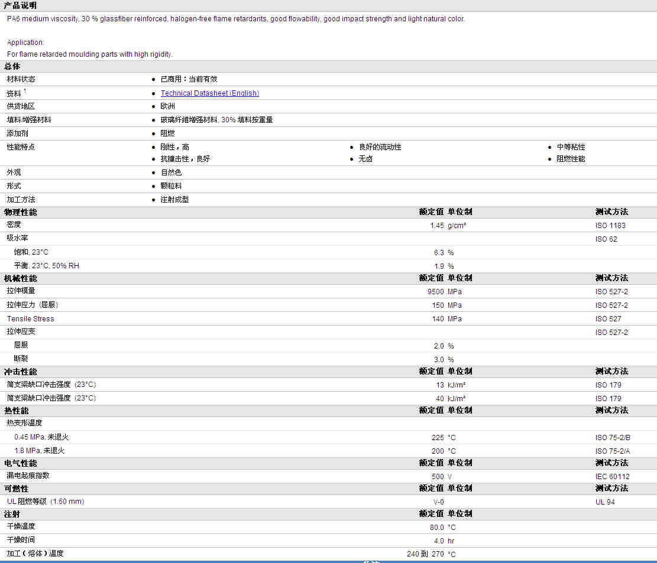Click the 冲击性能 section heading
Screen dimensions: 657x563
coord(20,372)
